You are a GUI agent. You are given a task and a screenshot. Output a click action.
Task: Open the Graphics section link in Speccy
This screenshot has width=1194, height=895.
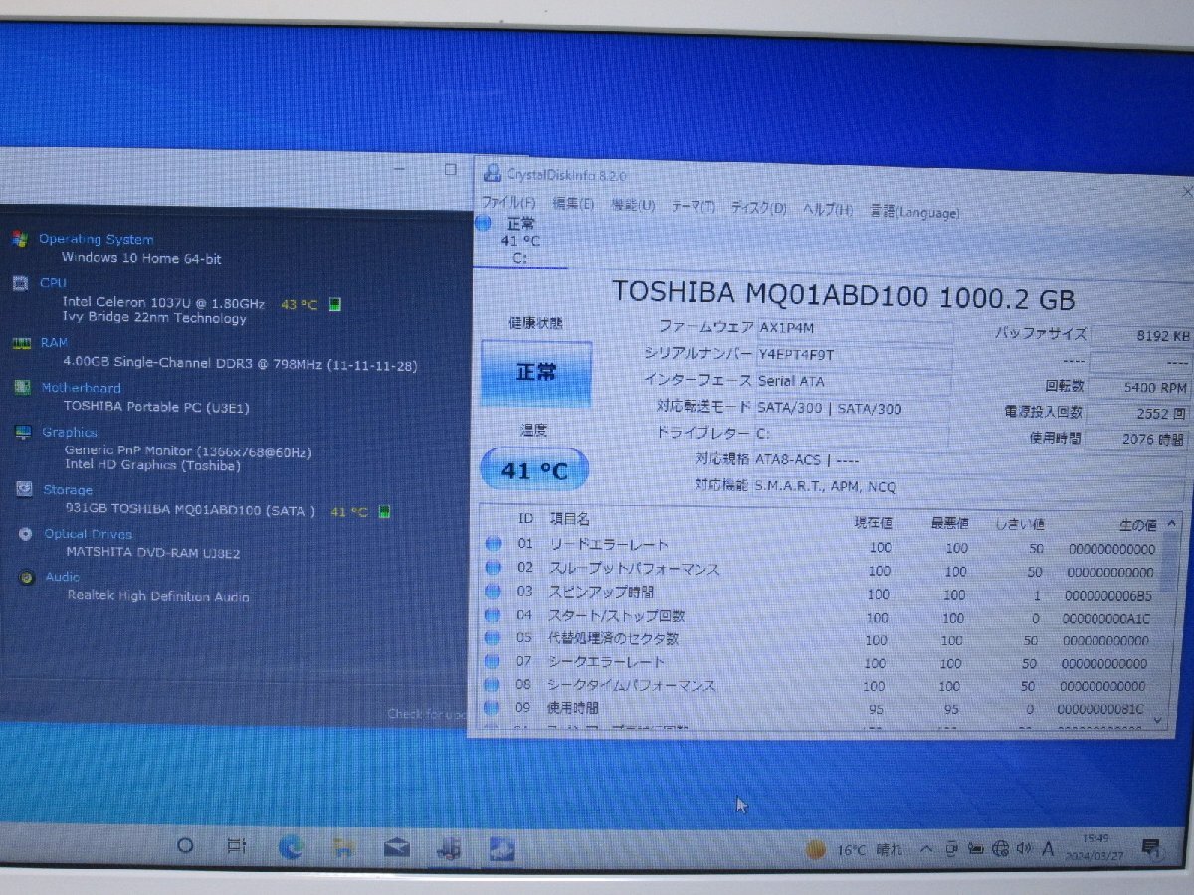click(x=70, y=433)
